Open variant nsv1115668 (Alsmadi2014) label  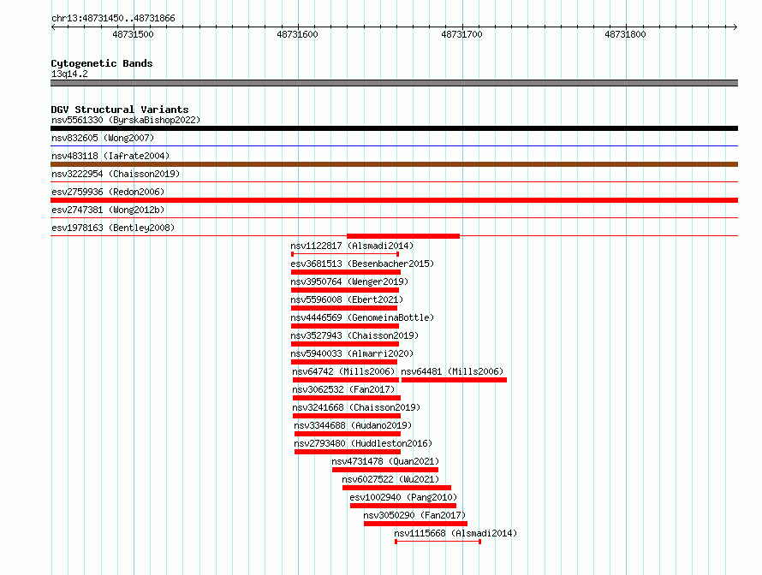[x=455, y=533]
